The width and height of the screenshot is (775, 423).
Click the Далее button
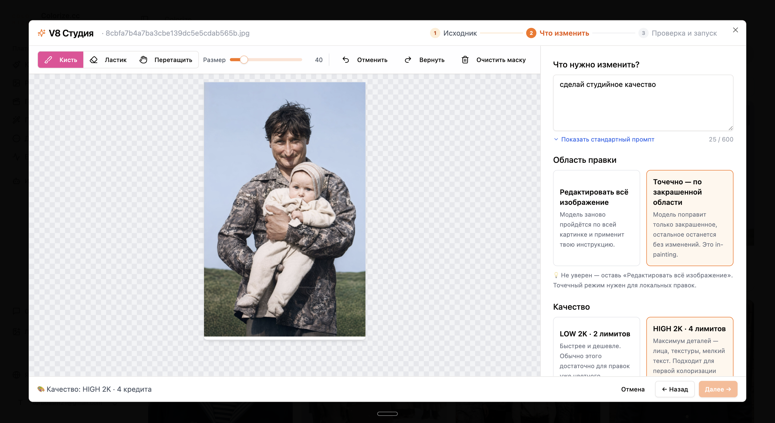(x=718, y=389)
